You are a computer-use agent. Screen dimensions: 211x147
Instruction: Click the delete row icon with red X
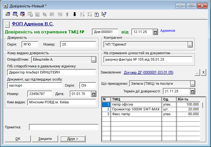tap(22, 14)
